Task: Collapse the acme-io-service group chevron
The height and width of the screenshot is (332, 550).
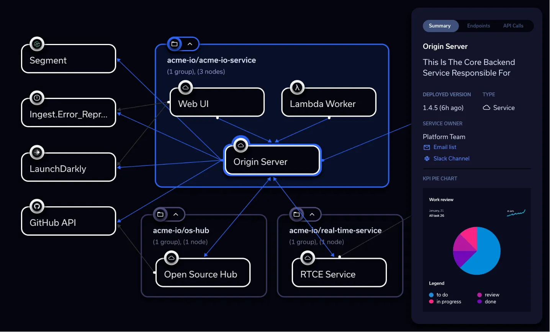Action: (x=190, y=44)
